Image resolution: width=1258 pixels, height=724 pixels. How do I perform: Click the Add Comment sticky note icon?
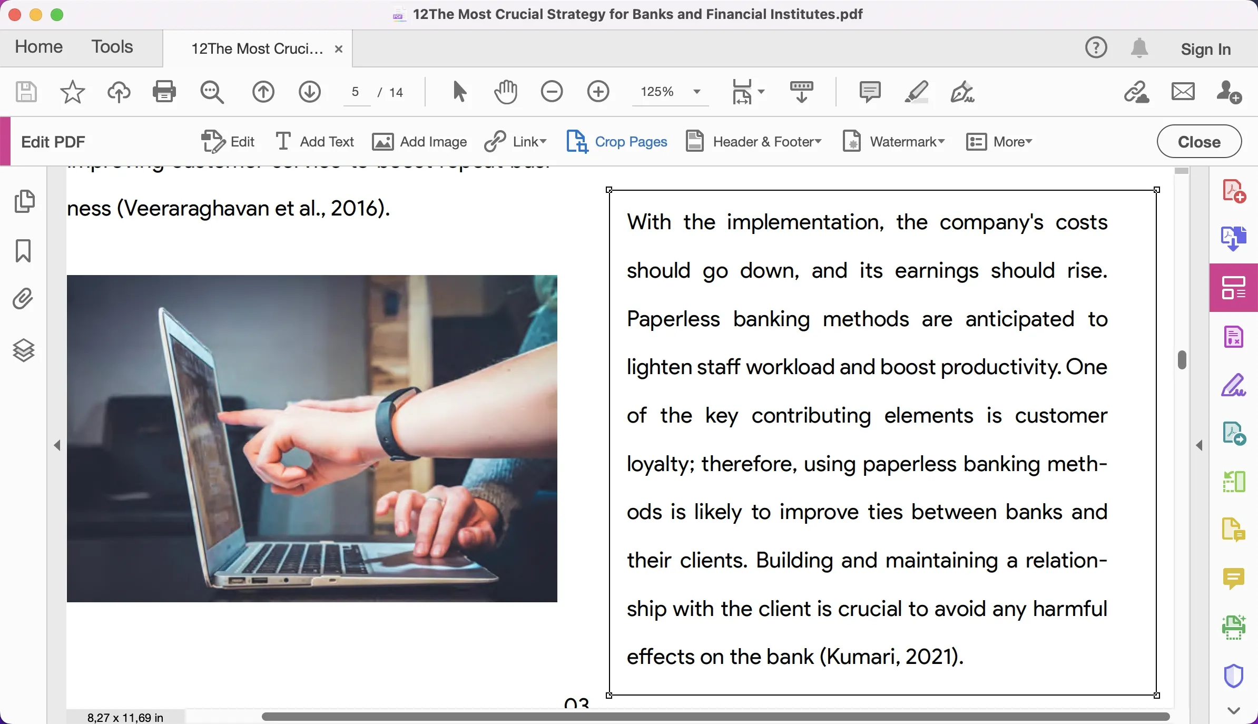(x=870, y=92)
